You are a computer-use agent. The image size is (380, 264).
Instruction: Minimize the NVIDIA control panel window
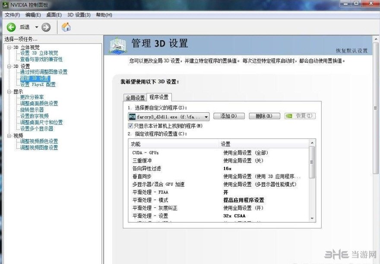click(346, 3)
